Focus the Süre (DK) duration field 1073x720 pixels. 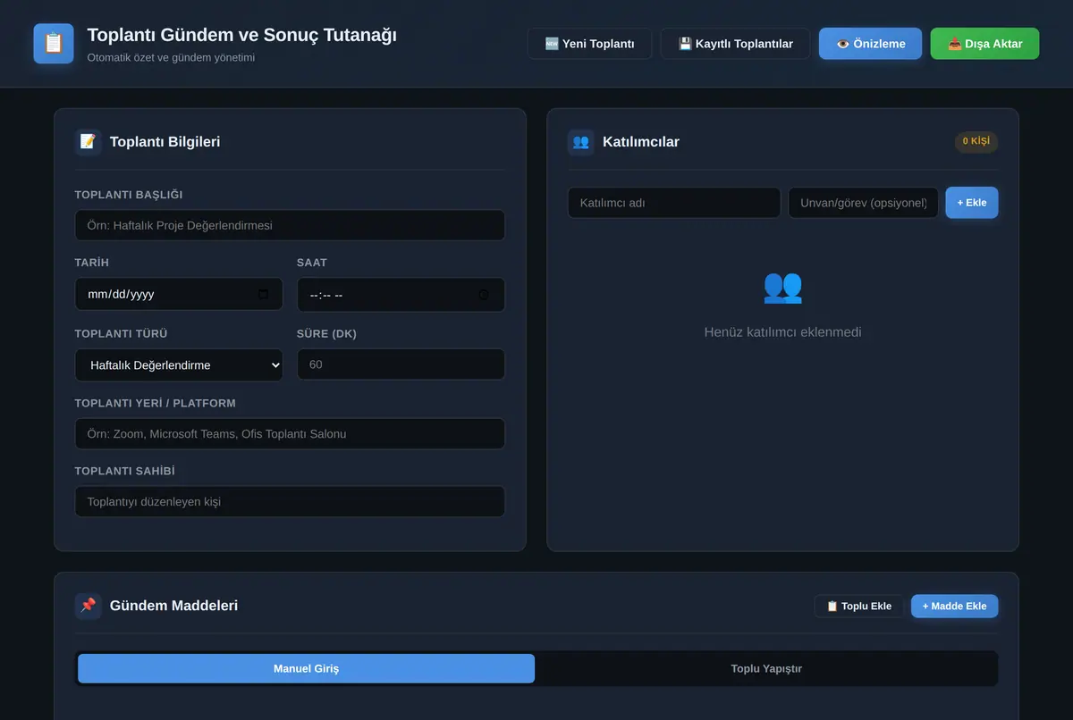[401, 364]
